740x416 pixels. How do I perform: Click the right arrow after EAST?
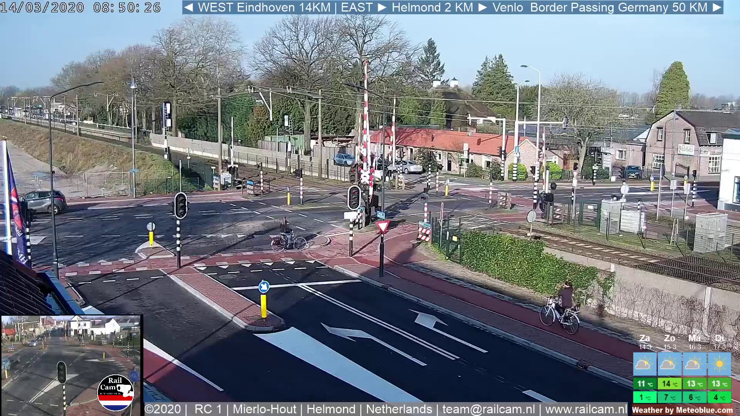(x=382, y=7)
